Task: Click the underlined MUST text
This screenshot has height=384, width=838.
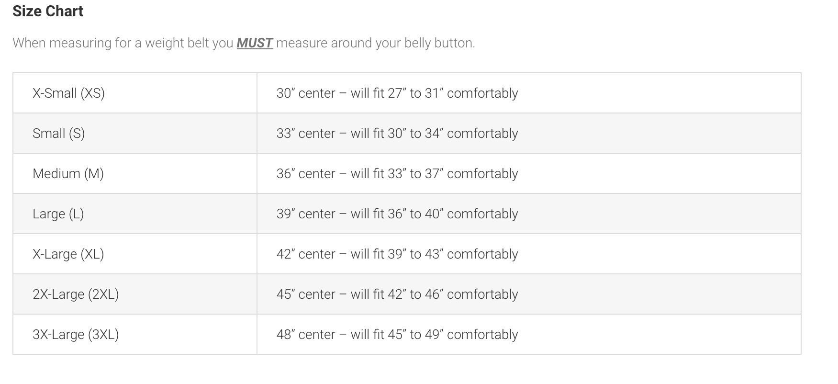Action: [255, 43]
